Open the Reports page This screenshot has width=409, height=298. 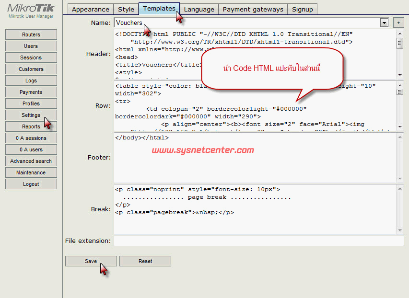pos(31,126)
